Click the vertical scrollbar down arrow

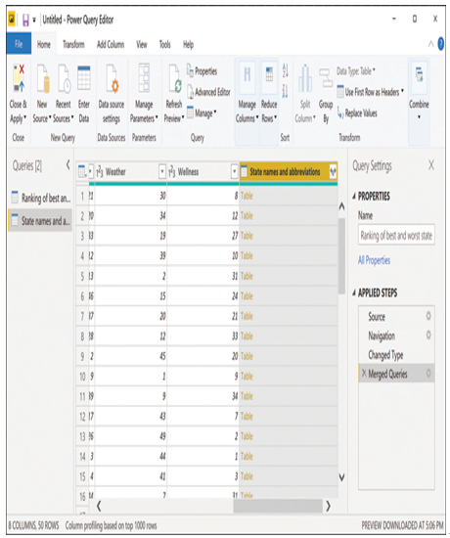coord(341,477)
